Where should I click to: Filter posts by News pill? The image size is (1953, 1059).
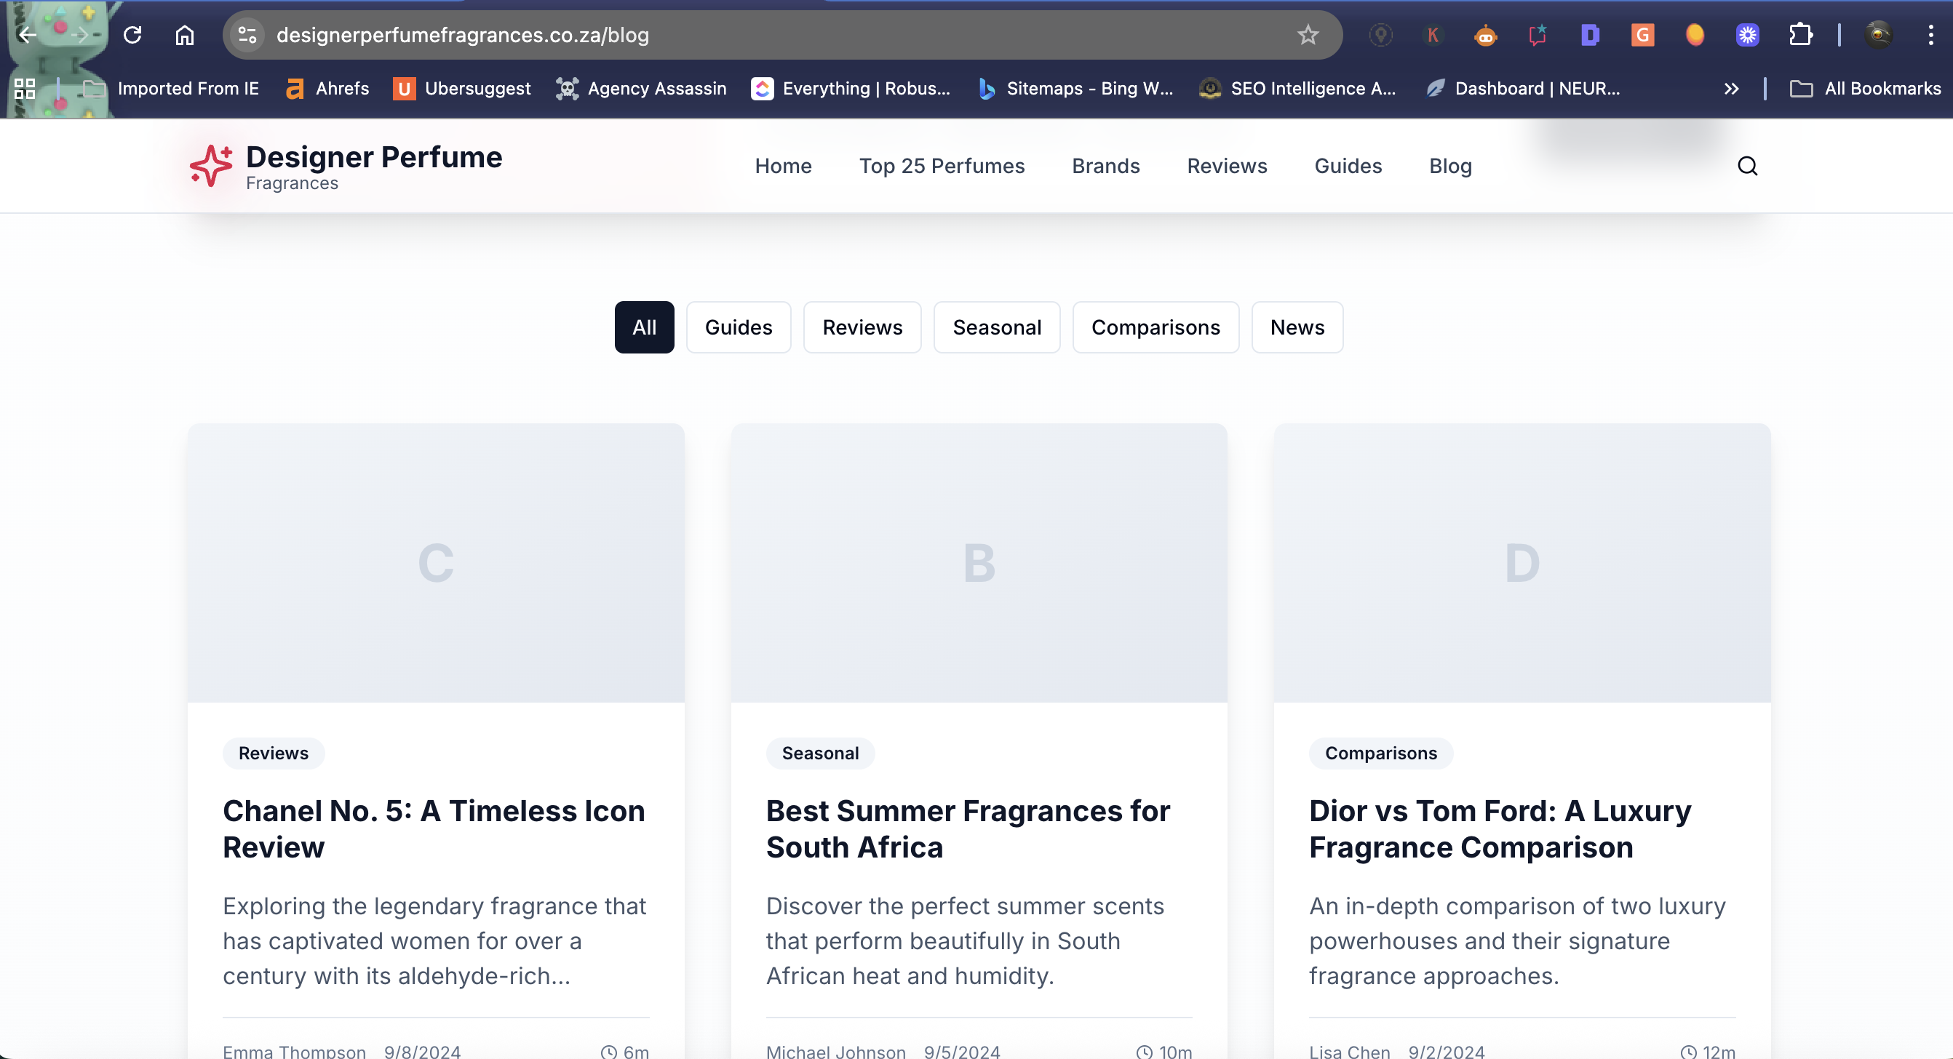click(1297, 327)
